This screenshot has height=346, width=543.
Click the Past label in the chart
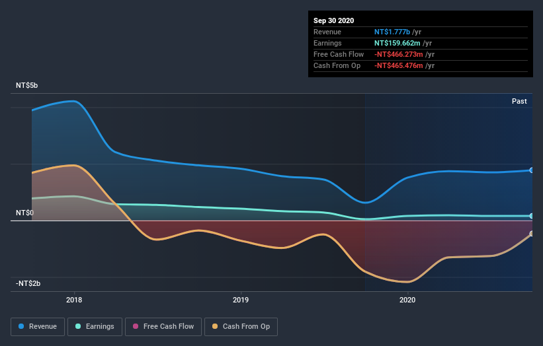519,101
